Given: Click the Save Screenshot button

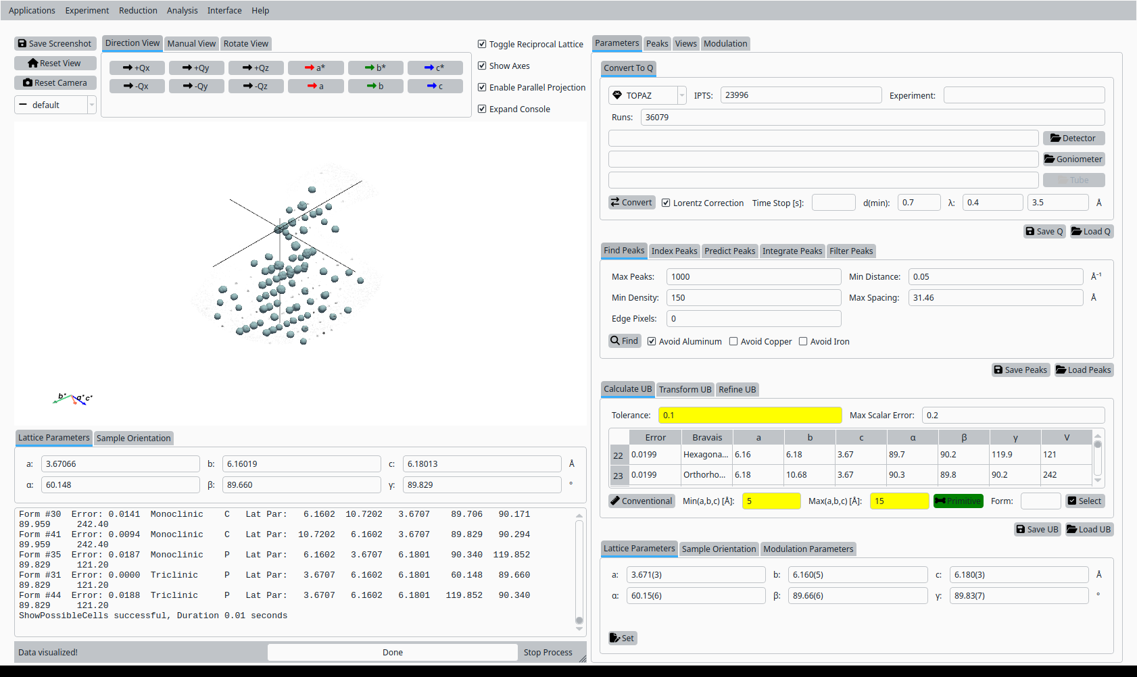Looking at the screenshot, I should click(x=55, y=44).
